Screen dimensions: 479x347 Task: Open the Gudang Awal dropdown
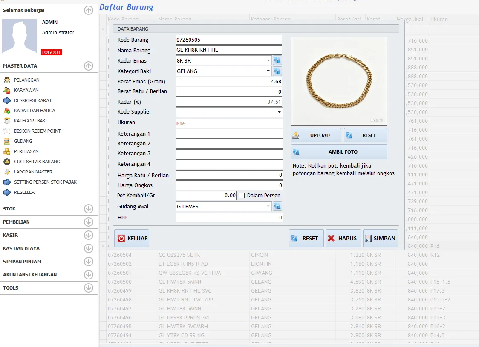tap(268, 206)
